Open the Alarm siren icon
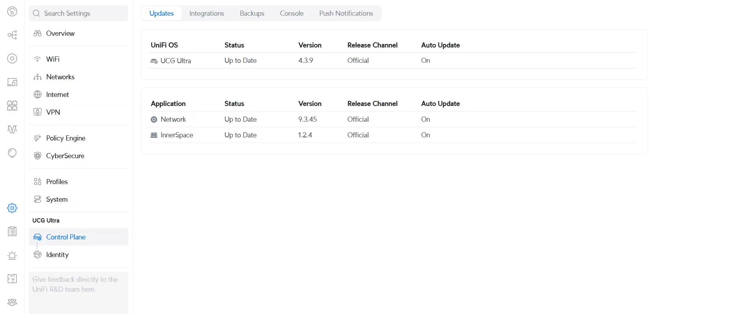This screenshot has height=314, width=755. [x=12, y=255]
